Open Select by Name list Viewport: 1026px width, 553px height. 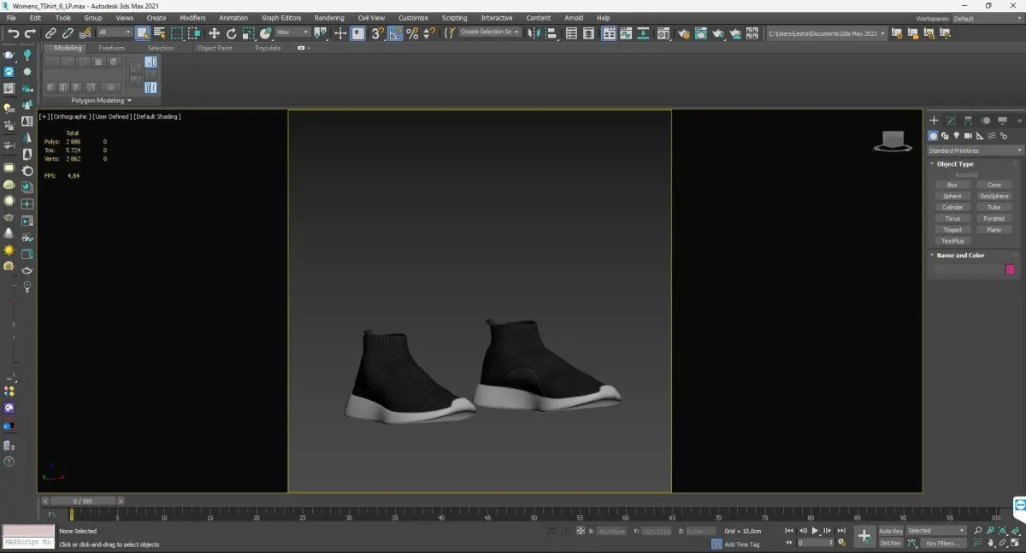pyautogui.click(x=159, y=33)
